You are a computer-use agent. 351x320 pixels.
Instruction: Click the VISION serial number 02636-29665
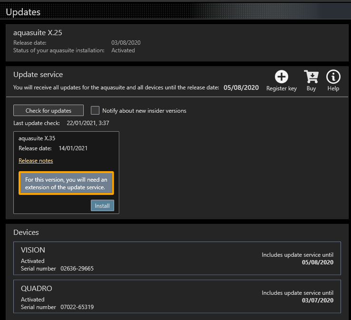[x=77, y=269]
